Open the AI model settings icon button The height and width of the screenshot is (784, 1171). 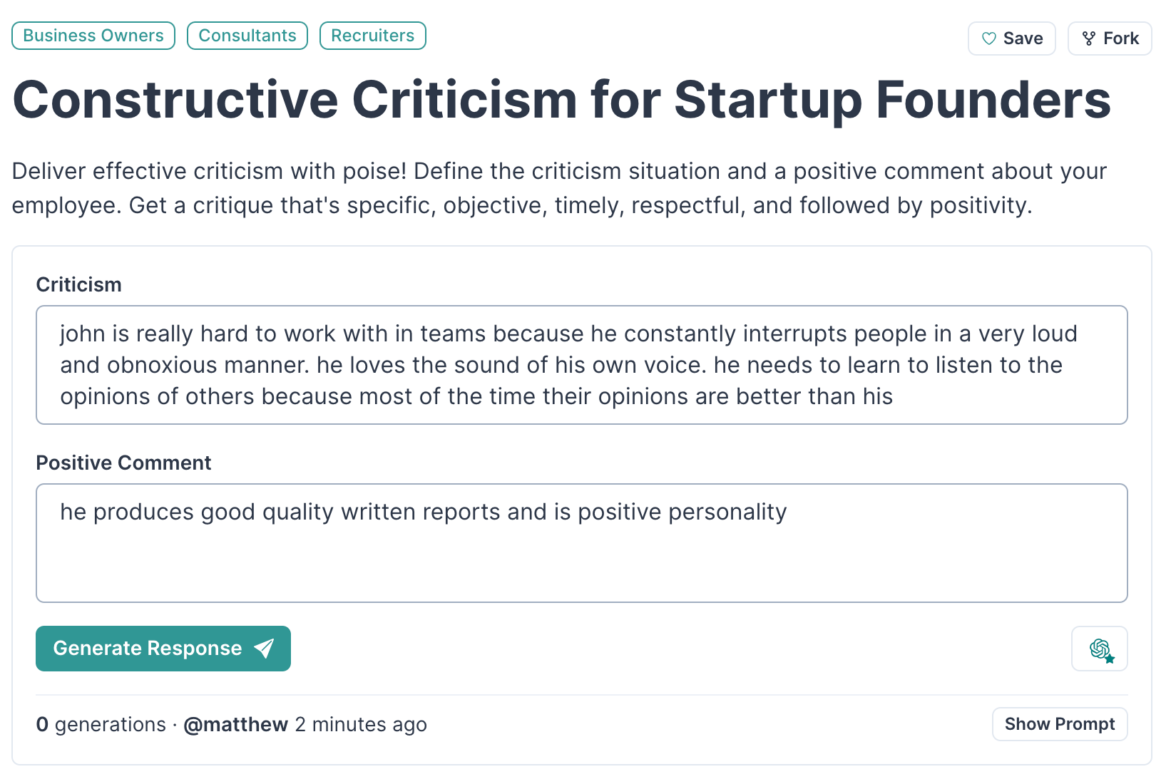1099,649
